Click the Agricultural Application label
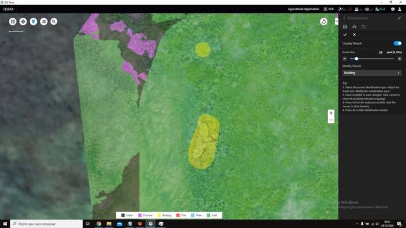The height and width of the screenshot is (228, 406). pyautogui.click(x=303, y=9)
